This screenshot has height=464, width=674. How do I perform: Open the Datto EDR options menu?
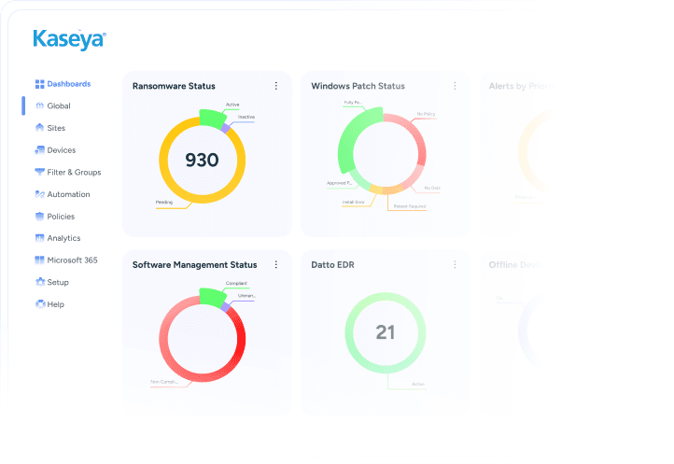(x=456, y=265)
